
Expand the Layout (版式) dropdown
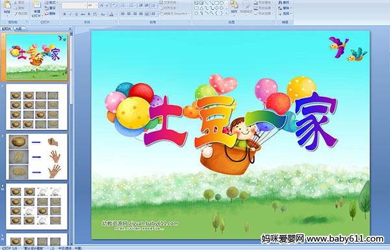[x=57, y=3]
